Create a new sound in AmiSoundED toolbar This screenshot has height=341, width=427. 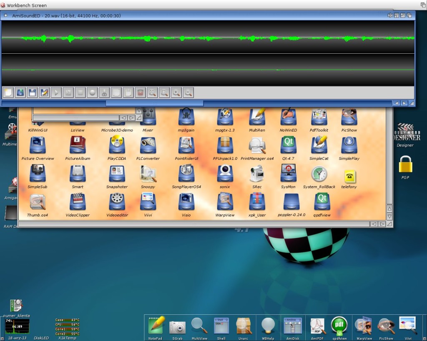(x=8, y=93)
